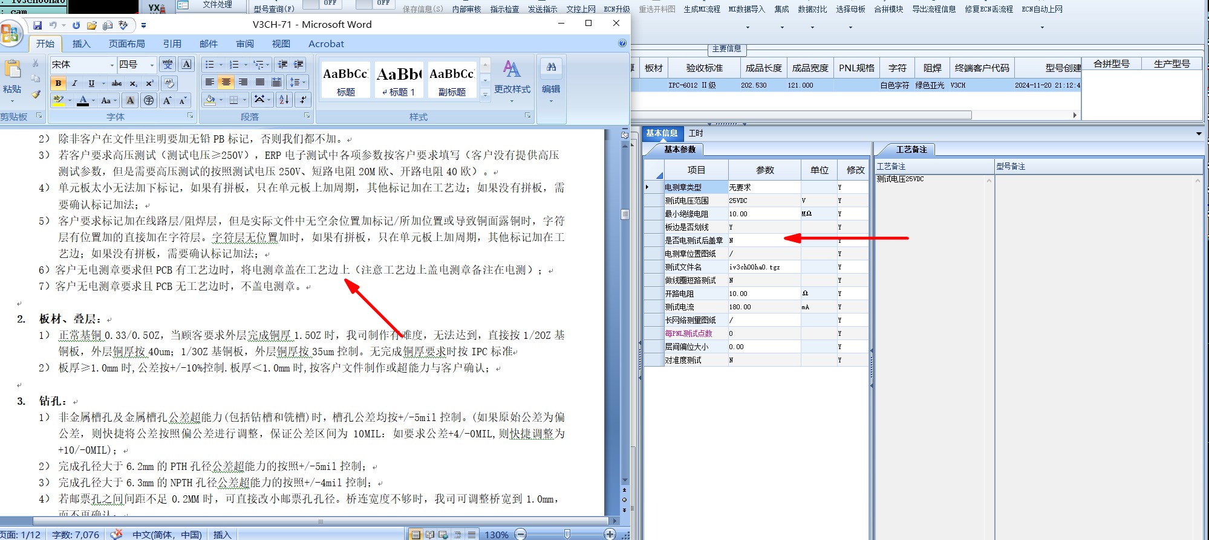
Task: Open the 插入 ribbon tab
Action: (81, 43)
